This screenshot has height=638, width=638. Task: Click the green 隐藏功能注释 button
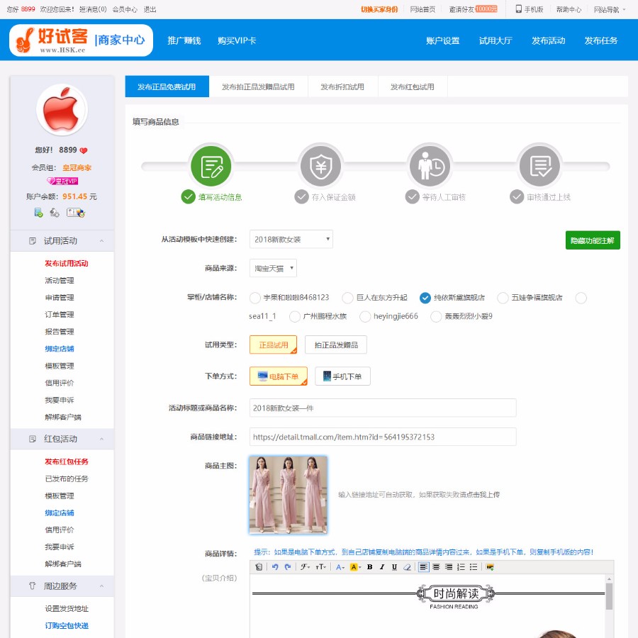tap(592, 240)
